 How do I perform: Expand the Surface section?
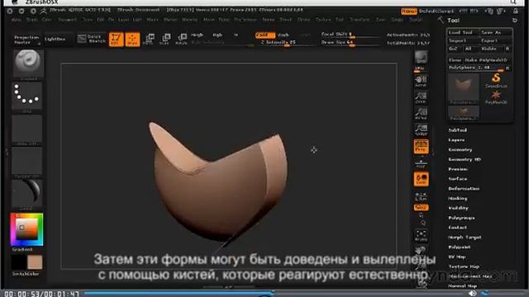[457, 179]
